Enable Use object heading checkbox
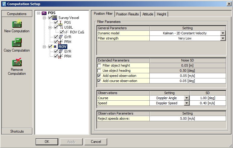The width and height of the screenshot is (233, 148). click(x=99, y=71)
